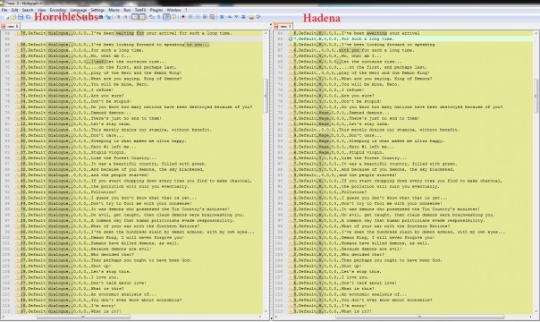Jump to previous difference with up arrow icon
The image size is (540, 322).
tap(229, 17)
